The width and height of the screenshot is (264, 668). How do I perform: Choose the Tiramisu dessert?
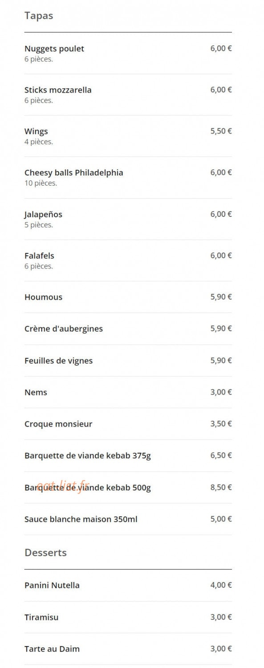point(128,617)
